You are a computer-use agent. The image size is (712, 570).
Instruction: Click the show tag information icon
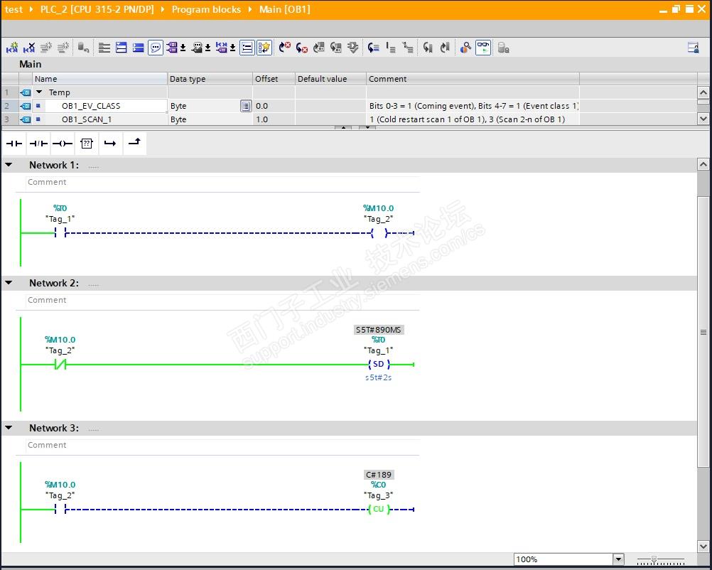click(x=197, y=47)
